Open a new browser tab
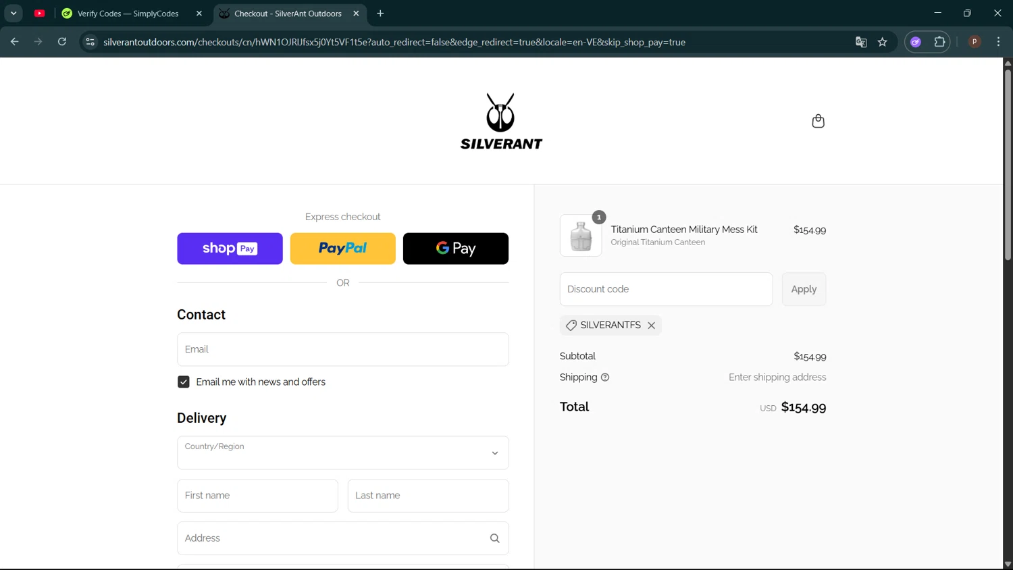This screenshot has height=570, width=1013. pyautogui.click(x=380, y=14)
